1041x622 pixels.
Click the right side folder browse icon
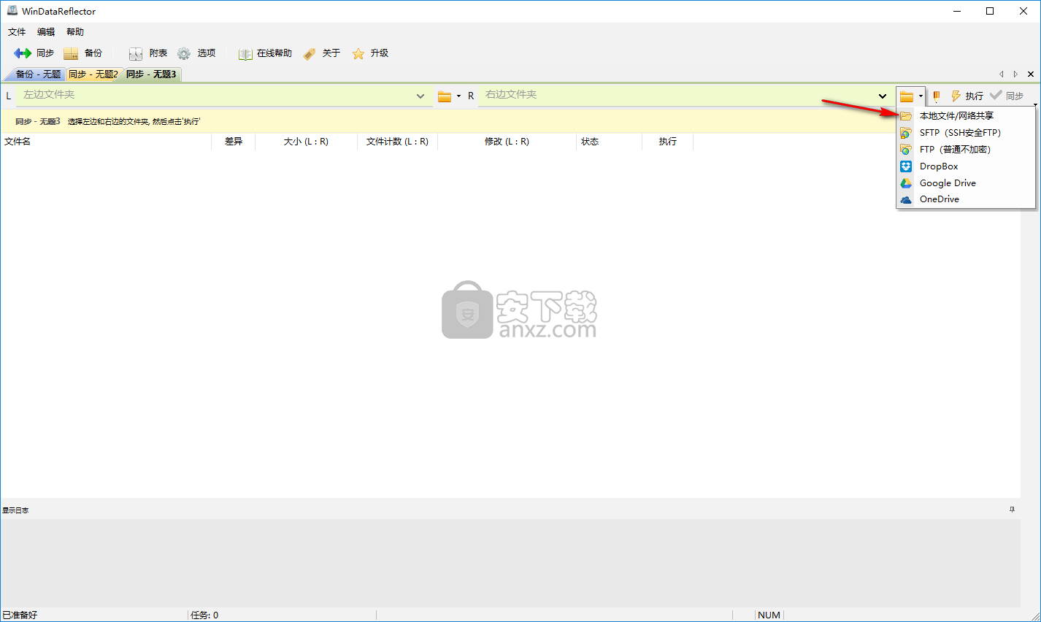click(x=907, y=96)
